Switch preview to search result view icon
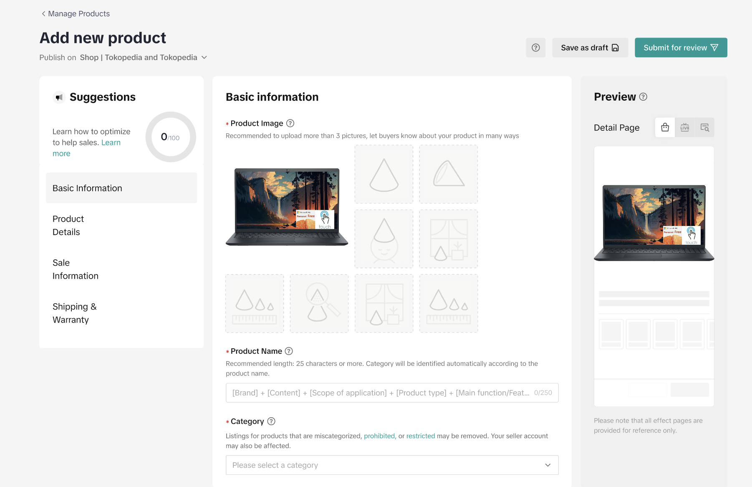Screen dimensions: 752x487 [704, 127]
